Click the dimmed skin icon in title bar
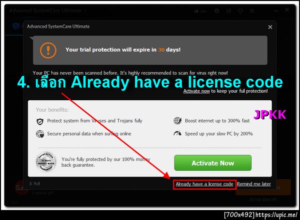The image size is (300, 220). pyautogui.click(x=217, y=11)
